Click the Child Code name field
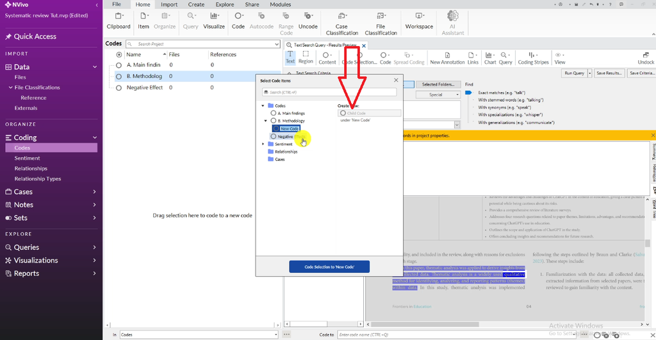This screenshot has height=340, width=656. 370,113
